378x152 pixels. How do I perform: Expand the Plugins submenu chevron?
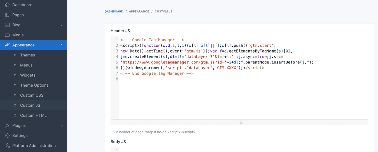(62, 126)
